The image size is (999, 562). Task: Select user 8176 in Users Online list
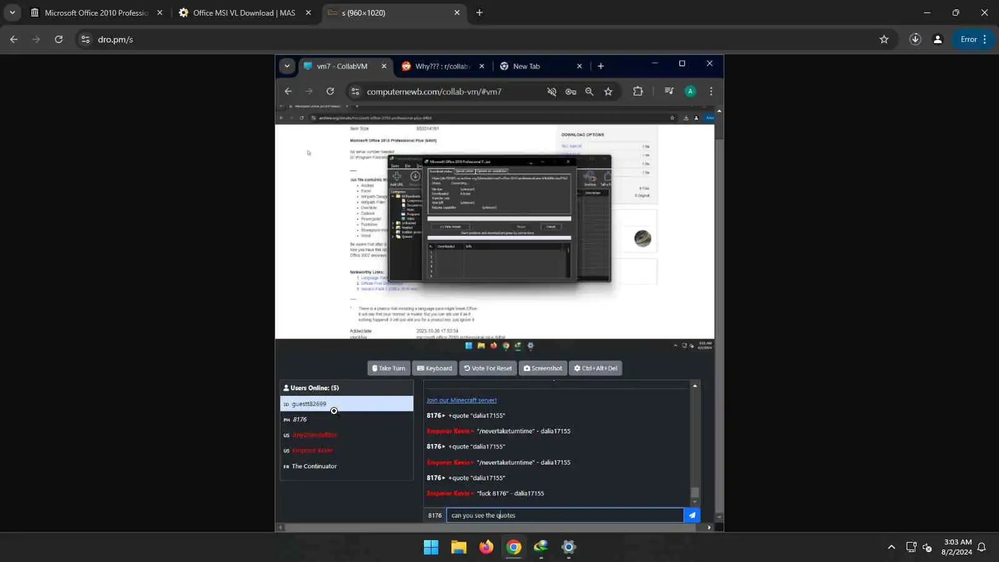(347, 420)
